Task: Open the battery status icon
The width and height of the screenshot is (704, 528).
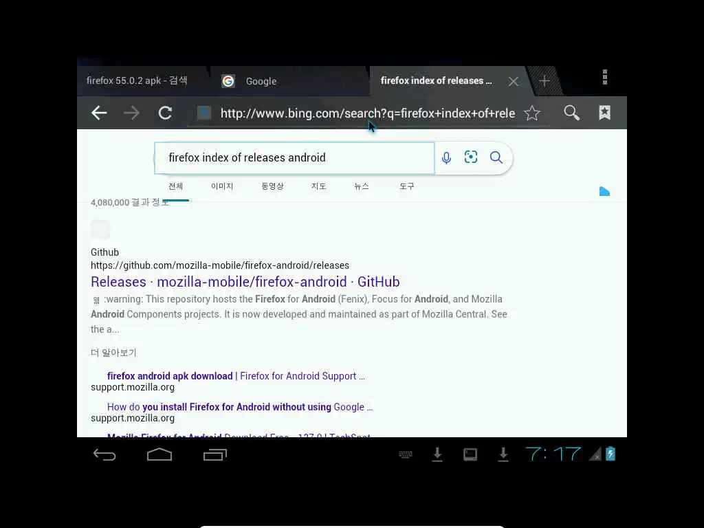Action: click(610, 454)
